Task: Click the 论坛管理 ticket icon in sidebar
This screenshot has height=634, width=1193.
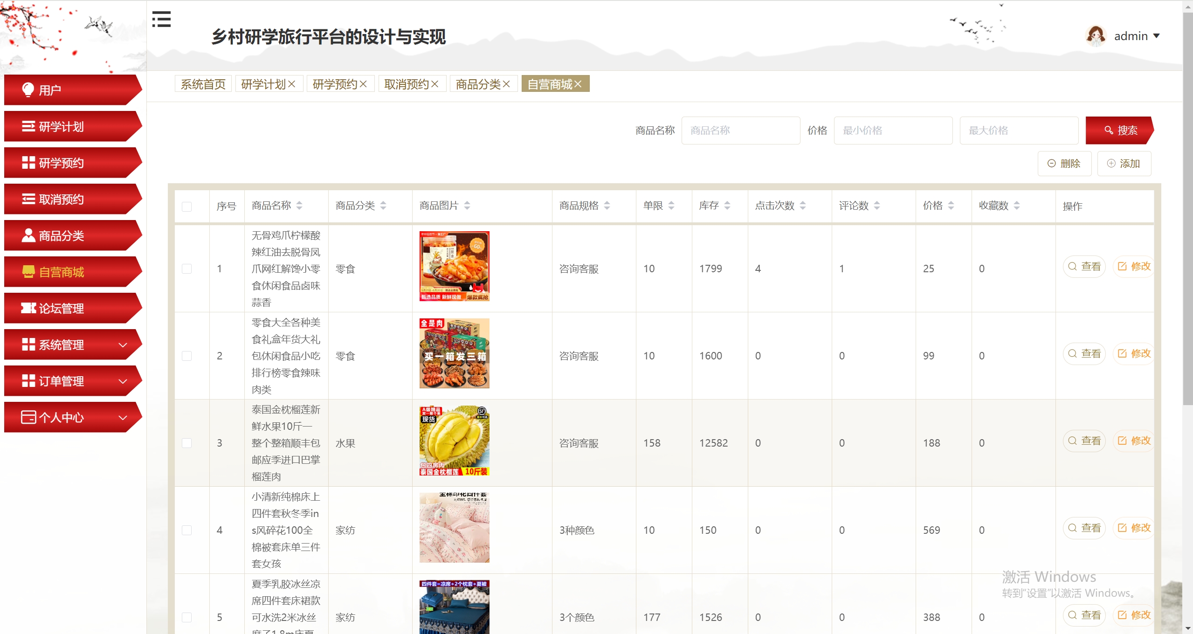Action: (x=28, y=308)
